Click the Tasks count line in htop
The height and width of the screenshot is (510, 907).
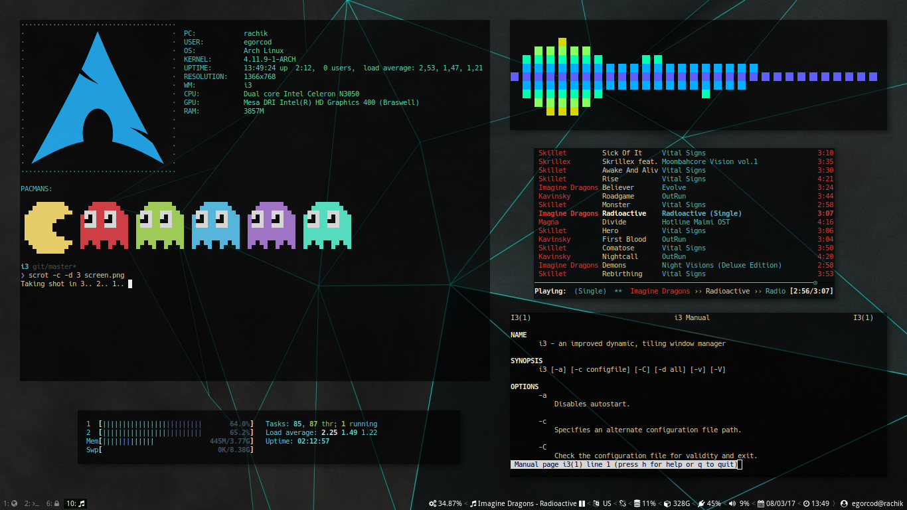coord(321,424)
